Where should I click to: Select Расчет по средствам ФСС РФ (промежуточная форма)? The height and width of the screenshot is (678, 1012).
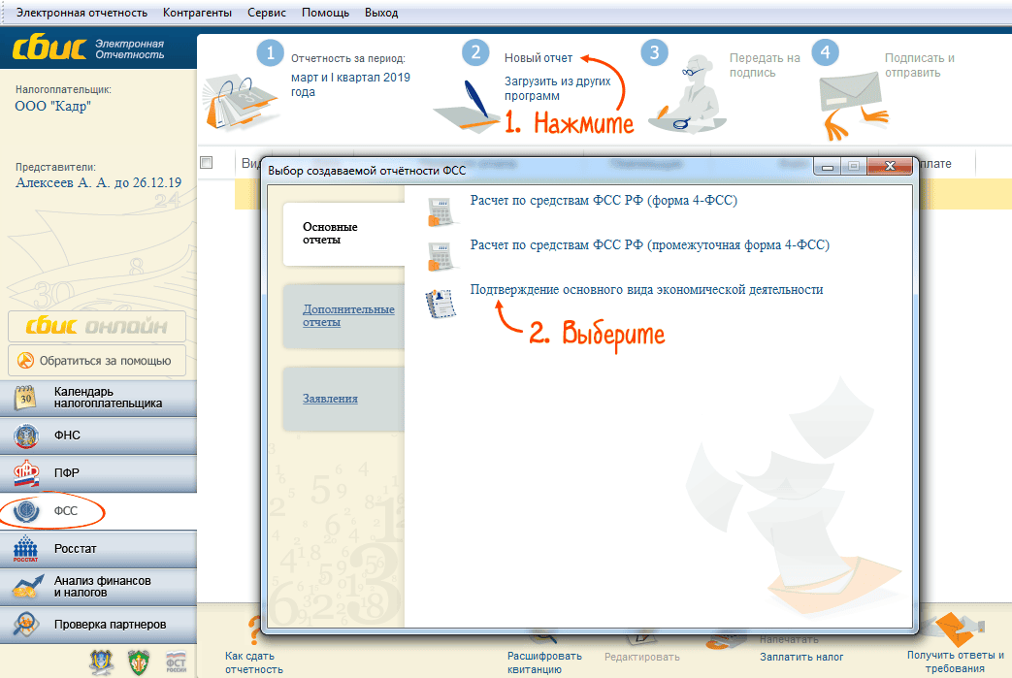tap(649, 245)
